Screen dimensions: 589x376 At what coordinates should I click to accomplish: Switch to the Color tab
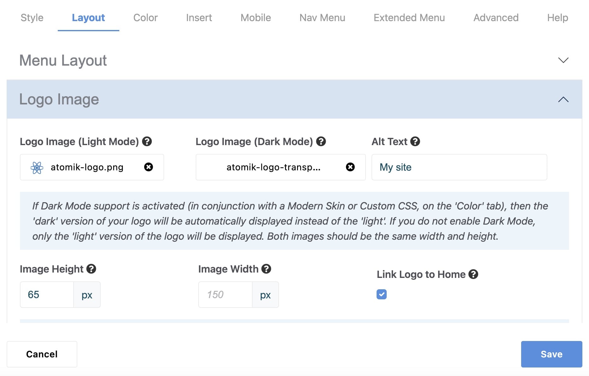[x=145, y=18]
